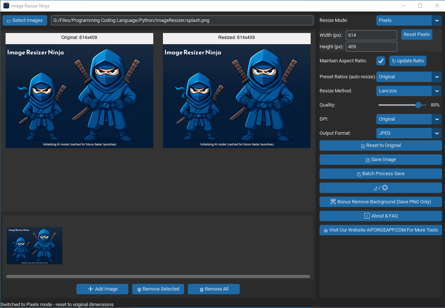The image size is (445, 308).
Task: Expand the Preset Ratios dropdown
Action: pos(409,77)
